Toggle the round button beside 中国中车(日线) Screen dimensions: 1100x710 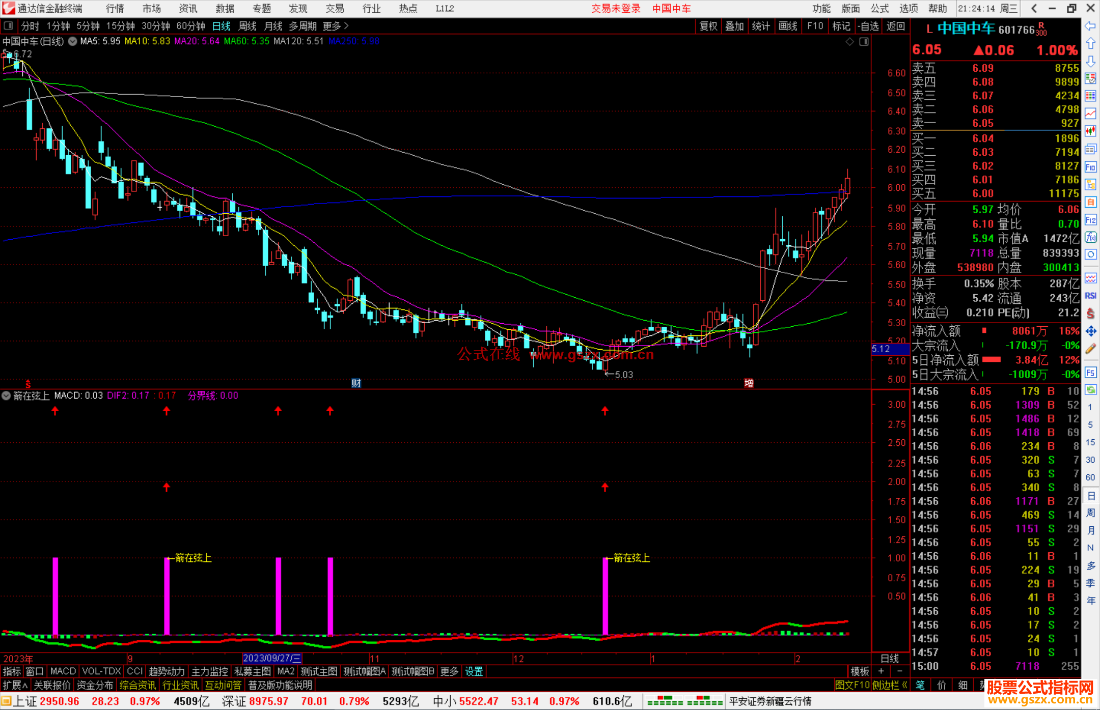[73, 41]
